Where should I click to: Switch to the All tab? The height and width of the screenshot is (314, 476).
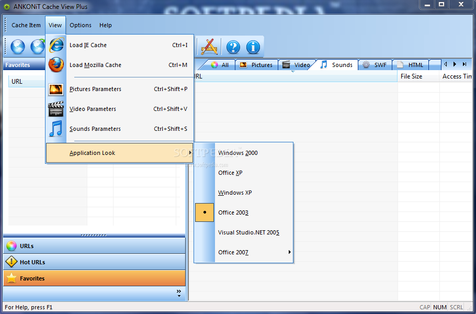click(220, 65)
